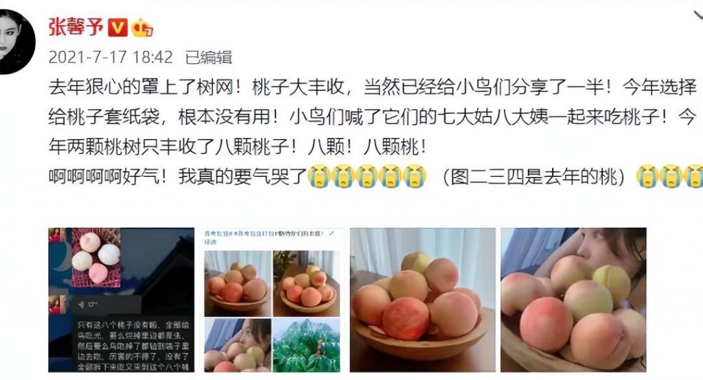Click the four peaches photo in chat screenshot
This screenshot has width=703, height=380.
(96, 258)
